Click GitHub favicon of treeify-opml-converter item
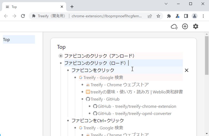209x136 pixels. [x=95, y=113]
